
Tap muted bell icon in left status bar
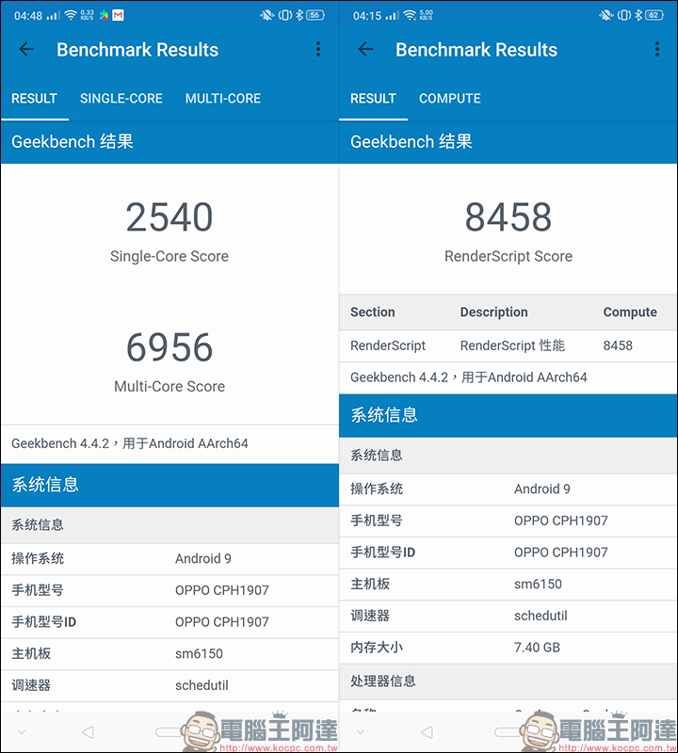click(x=266, y=15)
